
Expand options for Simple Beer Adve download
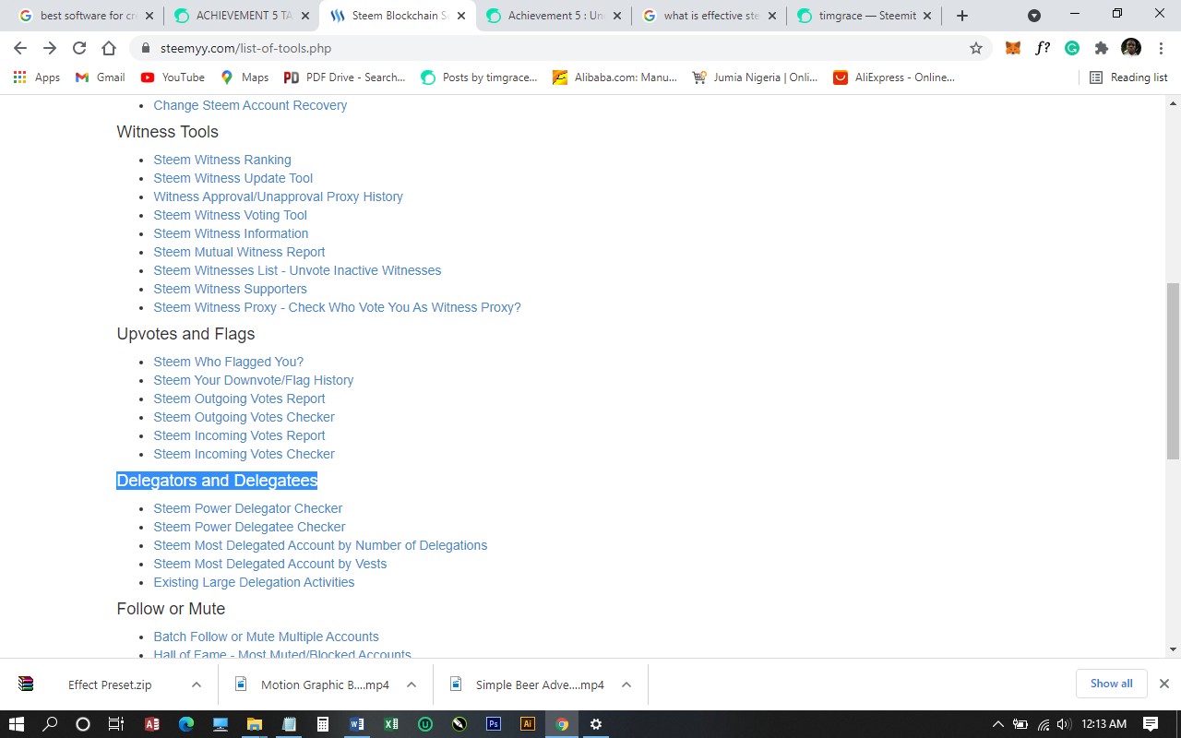pyautogui.click(x=626, y=684)
